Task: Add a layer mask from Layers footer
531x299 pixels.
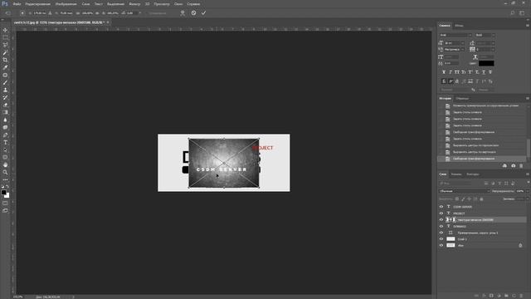Action: (491, 296)
